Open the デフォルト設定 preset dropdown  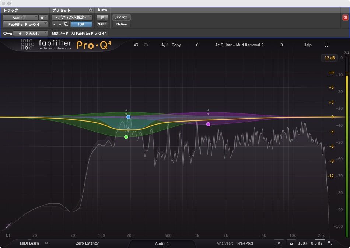coord(72,17)
